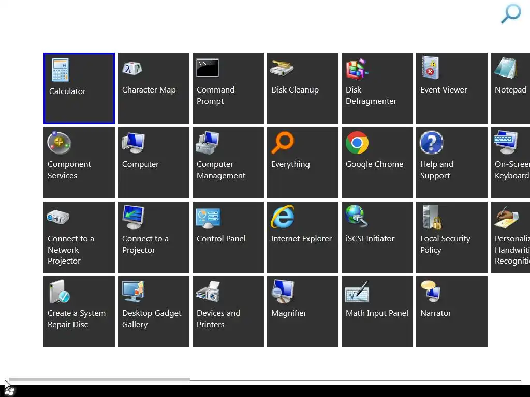The height and width of the screenshot is (397, 530).
Task: Open Devices and Printers
Action: pos(228,312)
